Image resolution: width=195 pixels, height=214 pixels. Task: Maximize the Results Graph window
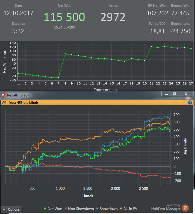tap(174, 94)
